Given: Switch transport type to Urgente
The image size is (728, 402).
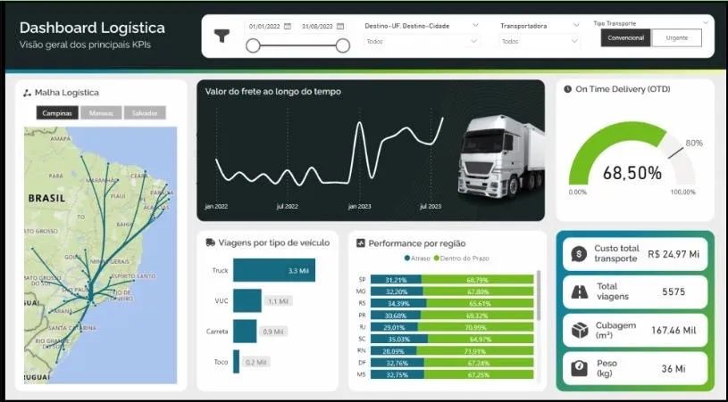Looking at the screenshot, I should 676,38.
